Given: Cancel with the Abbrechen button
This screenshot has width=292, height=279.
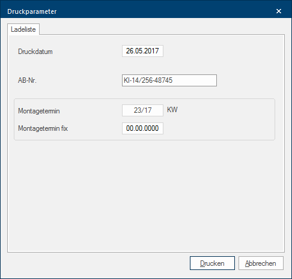Looking at the screenshot, I should (x=261, y=263).
